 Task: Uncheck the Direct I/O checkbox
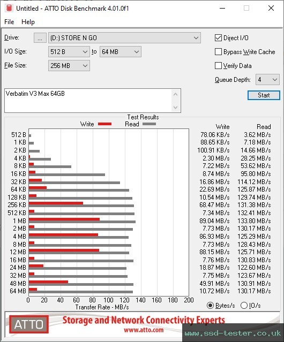tap(218, 38)
